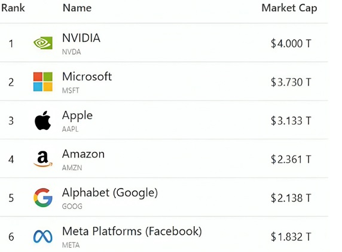Open the Amazon company link
Image resolution: width=342 pixels, height=252 pixels.
83,154
